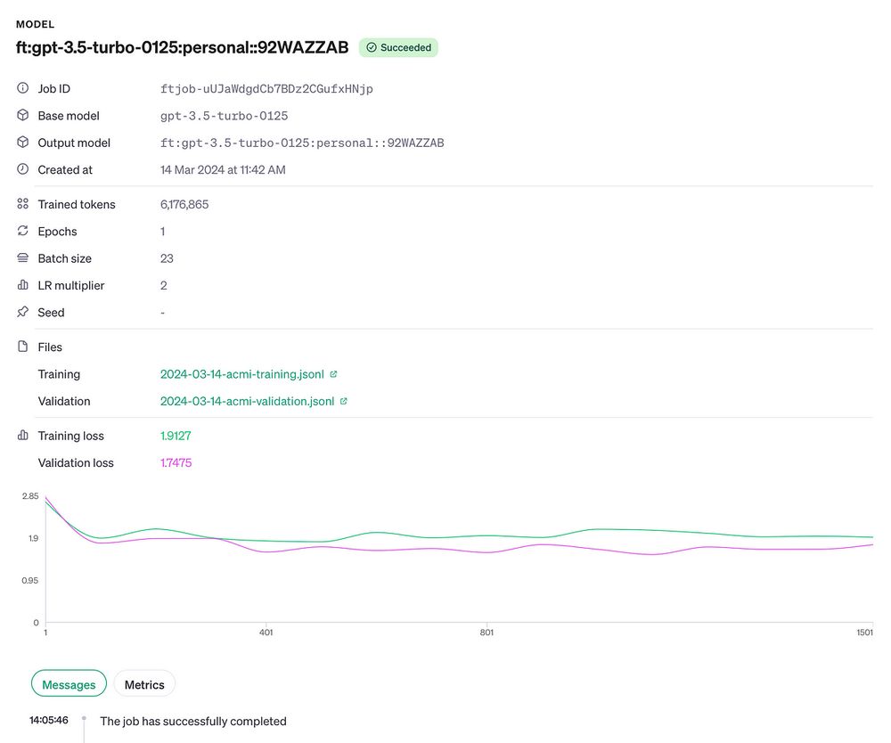
Task: Click the 401 step label on chart axis
Action: tap(266, 633)
